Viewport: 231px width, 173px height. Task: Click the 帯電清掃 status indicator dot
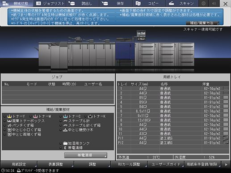tap(61, 148)
